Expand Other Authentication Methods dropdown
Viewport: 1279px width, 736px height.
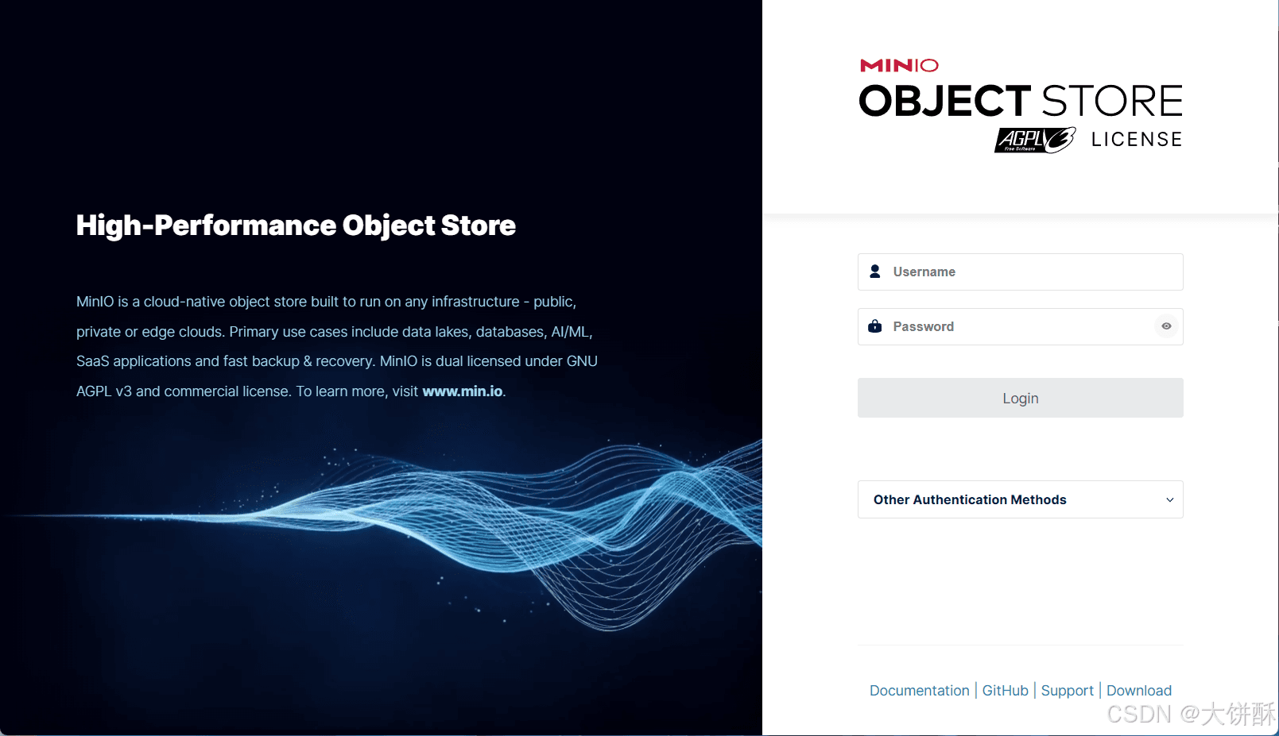click(1020, 499)
